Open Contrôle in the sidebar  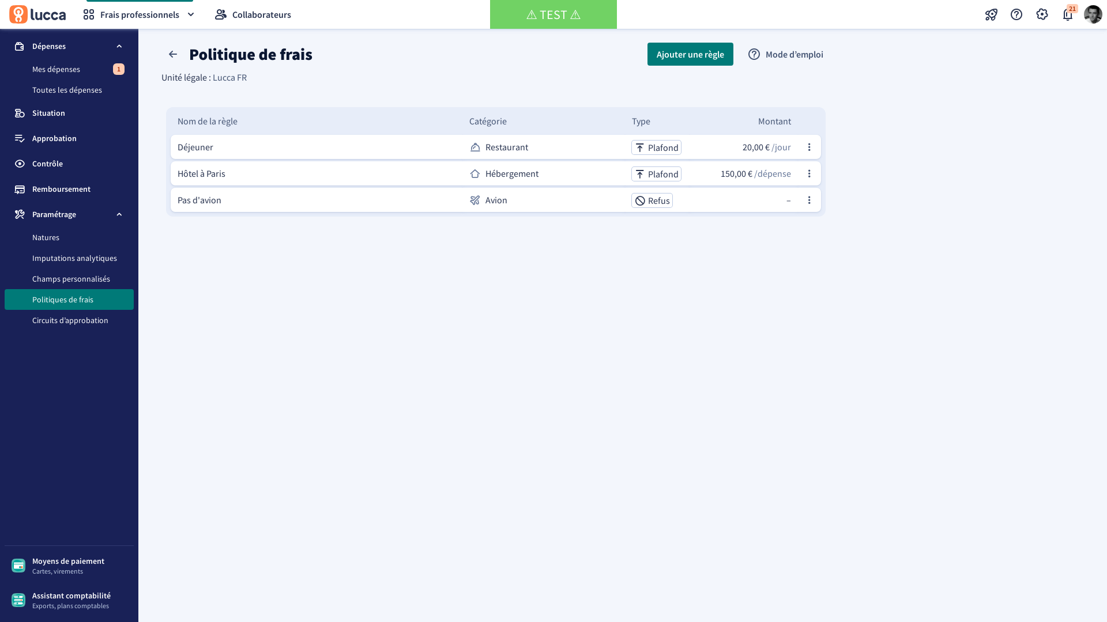coord(69,164)
